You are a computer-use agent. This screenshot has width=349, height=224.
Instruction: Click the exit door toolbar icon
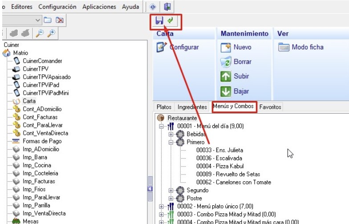(x=167, y=7)
